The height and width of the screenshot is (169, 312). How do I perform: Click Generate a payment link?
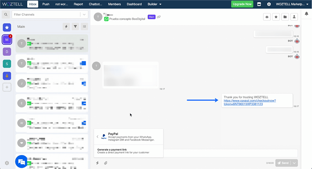[128, 151]
